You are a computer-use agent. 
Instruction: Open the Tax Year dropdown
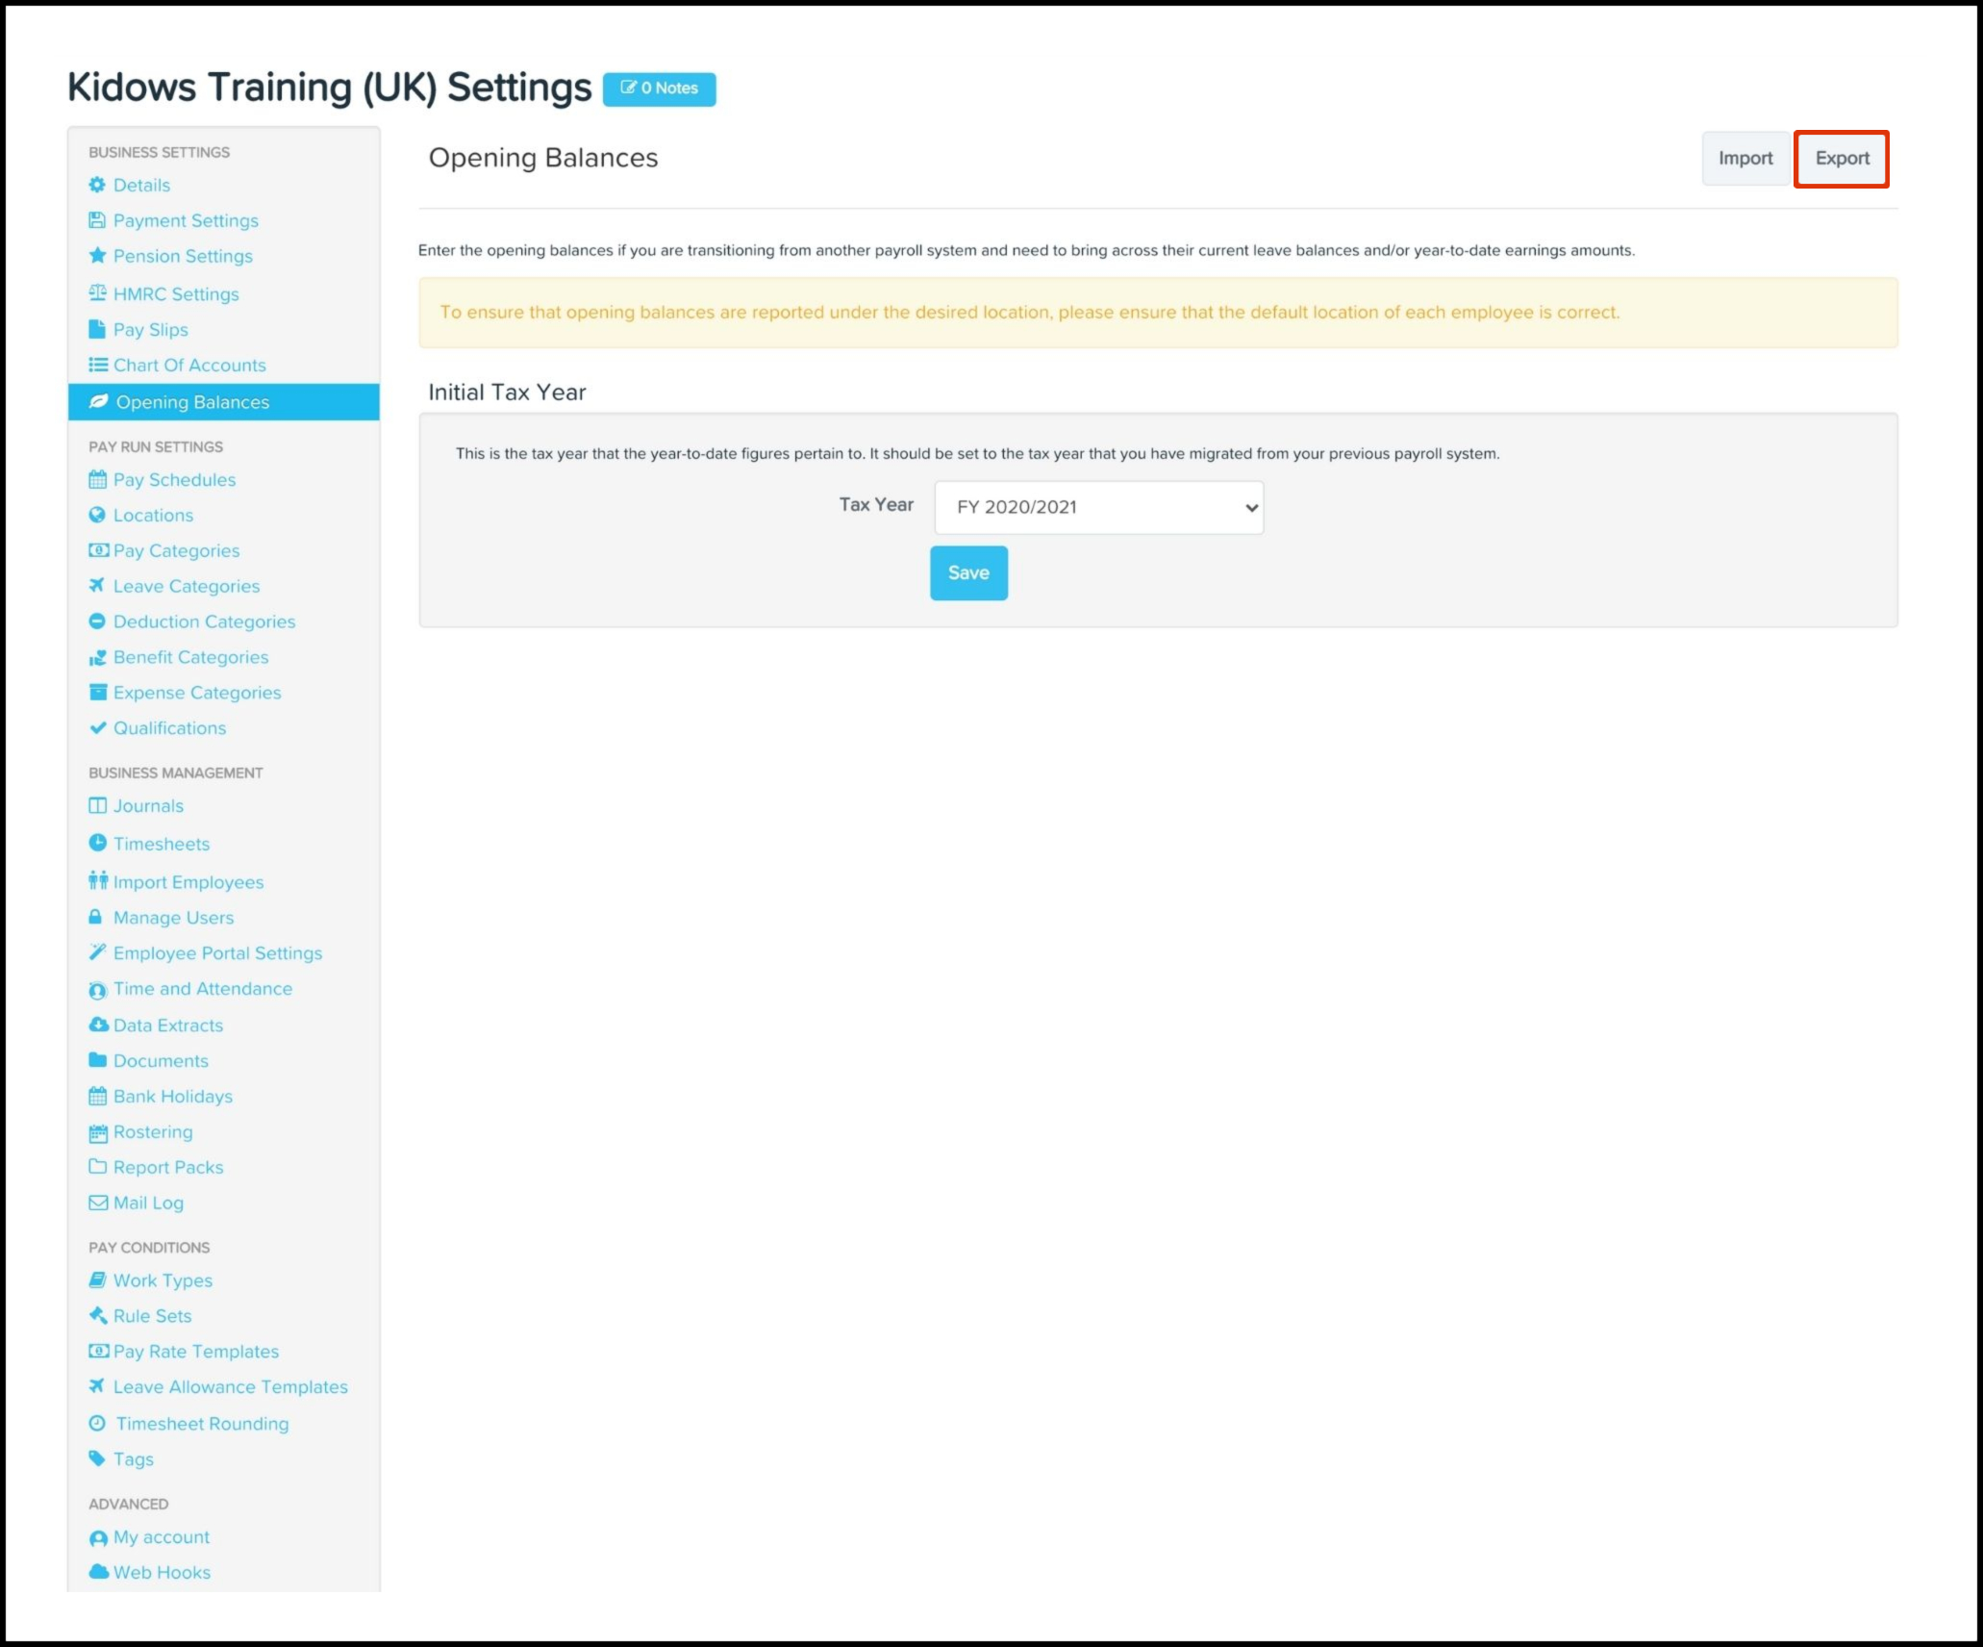point(1098,507)
